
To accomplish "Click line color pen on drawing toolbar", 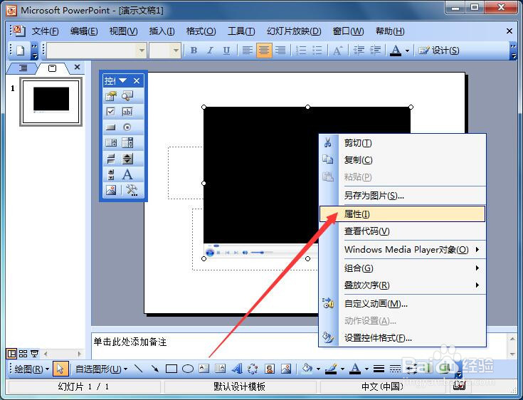I will click(331, 369).
